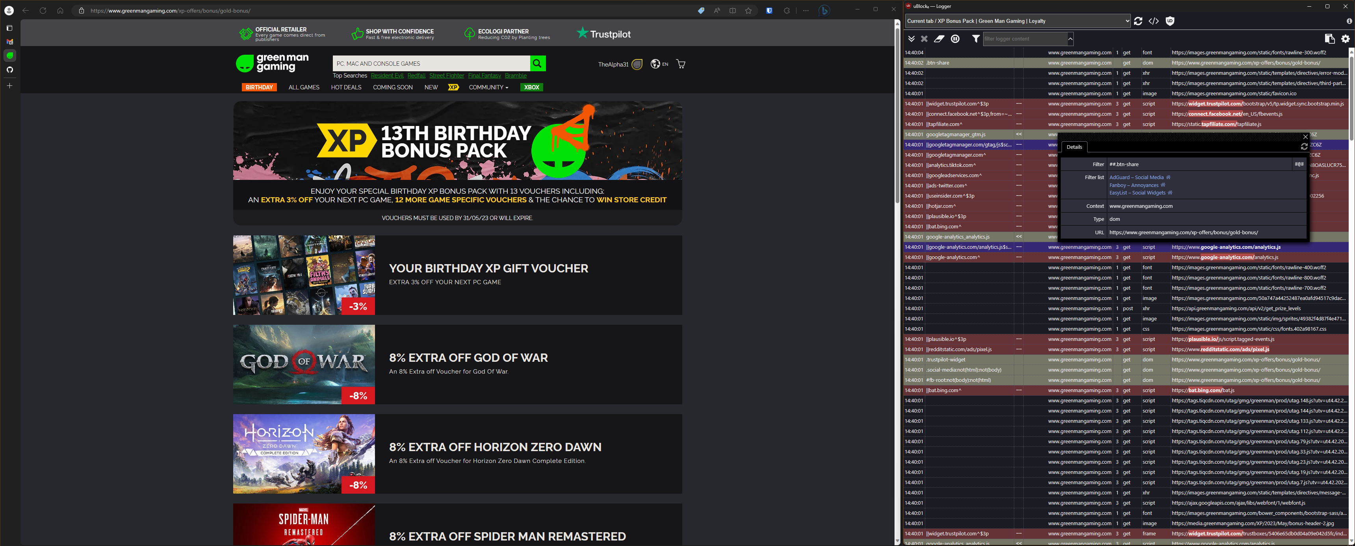Viewport: 1355px width, 546px height.
Task: Click the uBlock extension icon in browser toolbar
Action: click(770, 10)
